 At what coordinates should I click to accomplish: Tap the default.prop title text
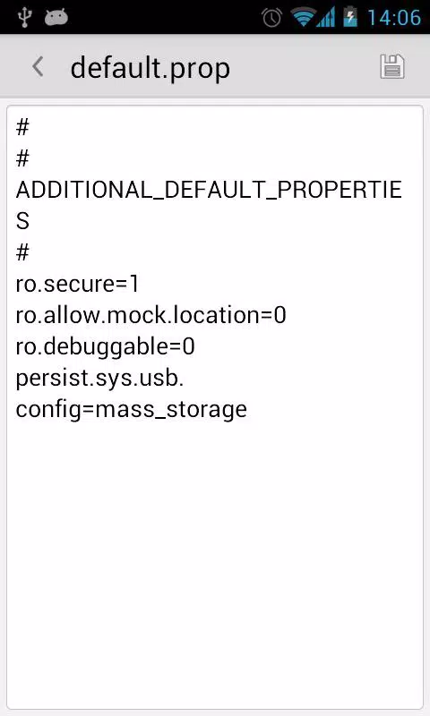(x=150, y=68)
